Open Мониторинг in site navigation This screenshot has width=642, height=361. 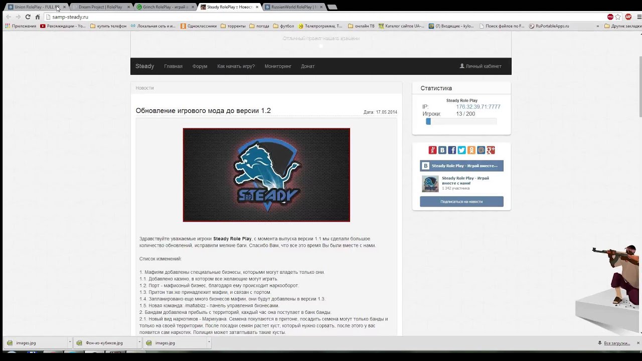coord(278,66)
